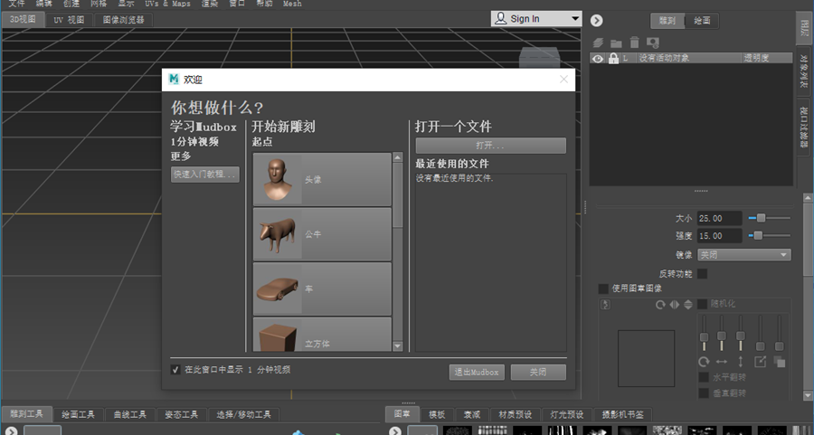The height and width of the screenshot is (435, 814).
Task: Open the 衰减 tab
Action: [x=471, y=415]
